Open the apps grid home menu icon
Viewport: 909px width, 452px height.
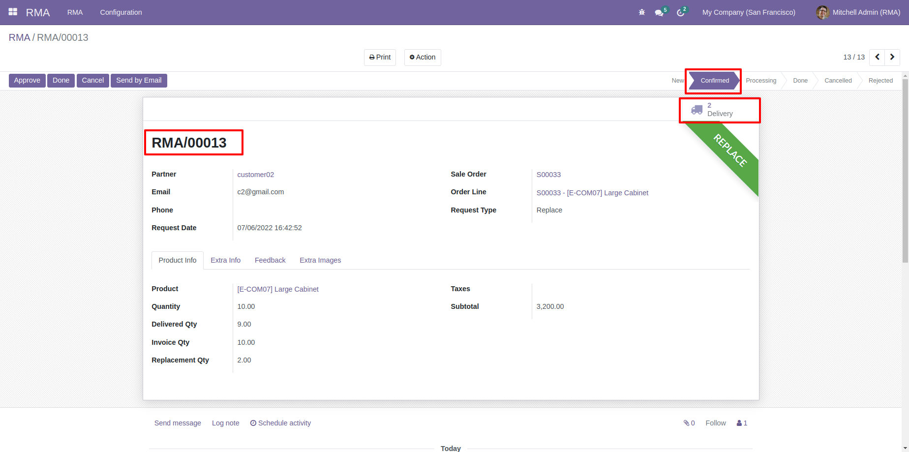(13, 12)
